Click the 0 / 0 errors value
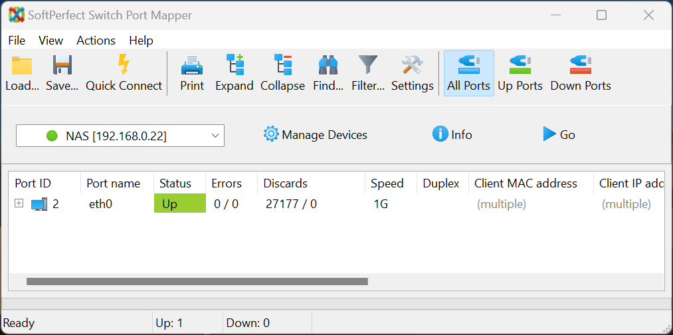Screen dimensions: 673x335 tap(226, 204)
